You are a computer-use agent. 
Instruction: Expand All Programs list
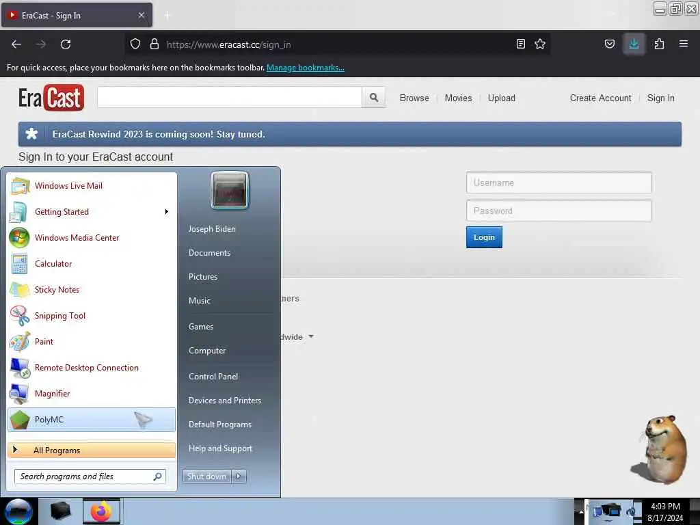[92, 450]
